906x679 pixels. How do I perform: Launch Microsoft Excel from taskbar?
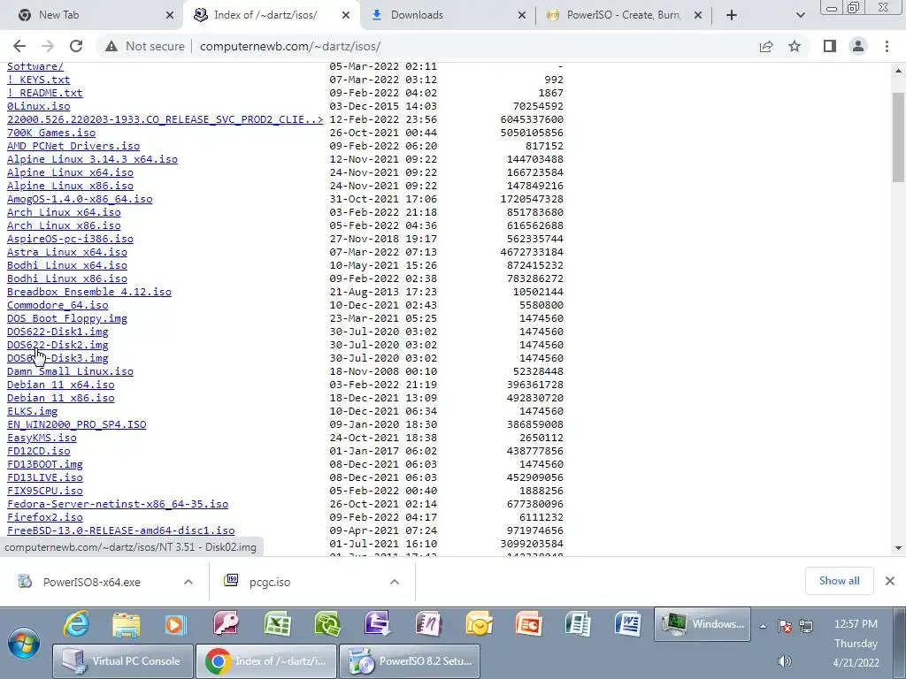(x=277, y=625)
